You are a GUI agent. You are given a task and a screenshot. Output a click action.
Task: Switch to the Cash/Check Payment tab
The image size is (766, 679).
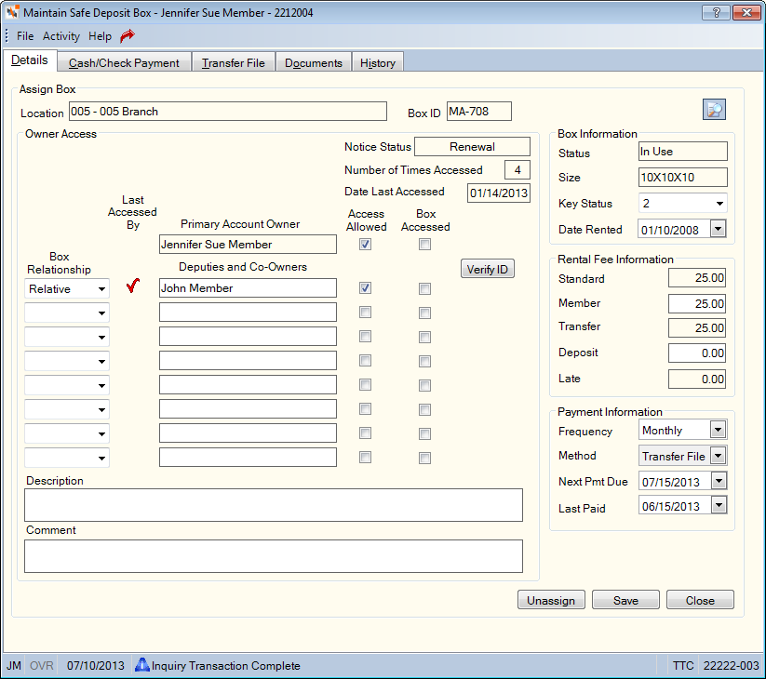point(124,63)
